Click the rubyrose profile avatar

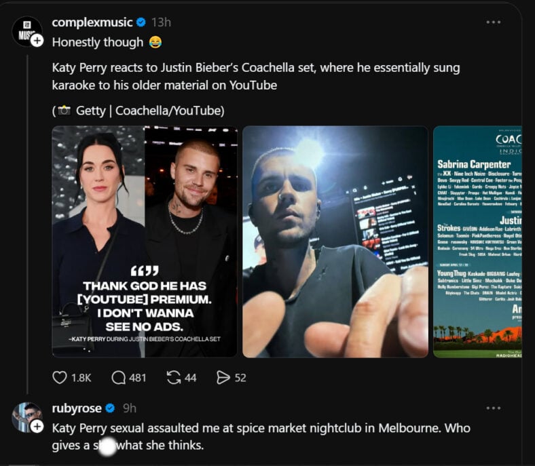click(26, 416)
